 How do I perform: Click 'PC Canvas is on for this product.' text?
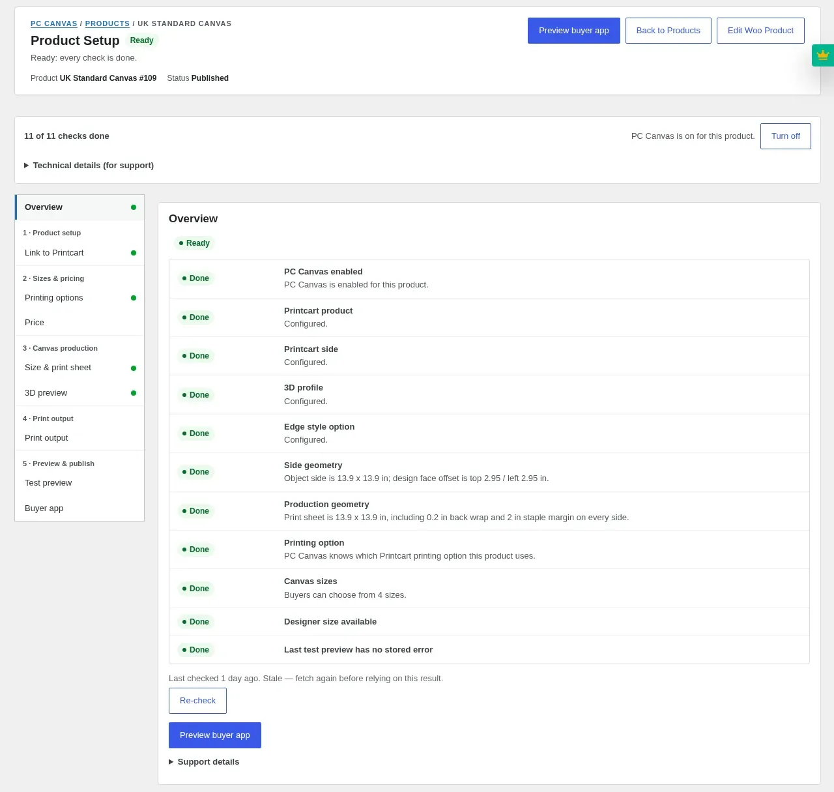click(x=693, y=136)
